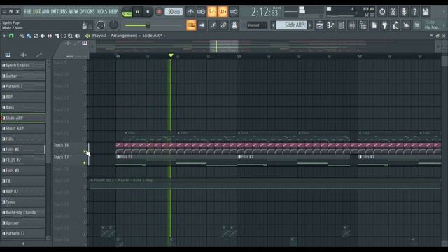448x252 pixels.
Task: Stop playback with the stop button
Action: (148, 12)
